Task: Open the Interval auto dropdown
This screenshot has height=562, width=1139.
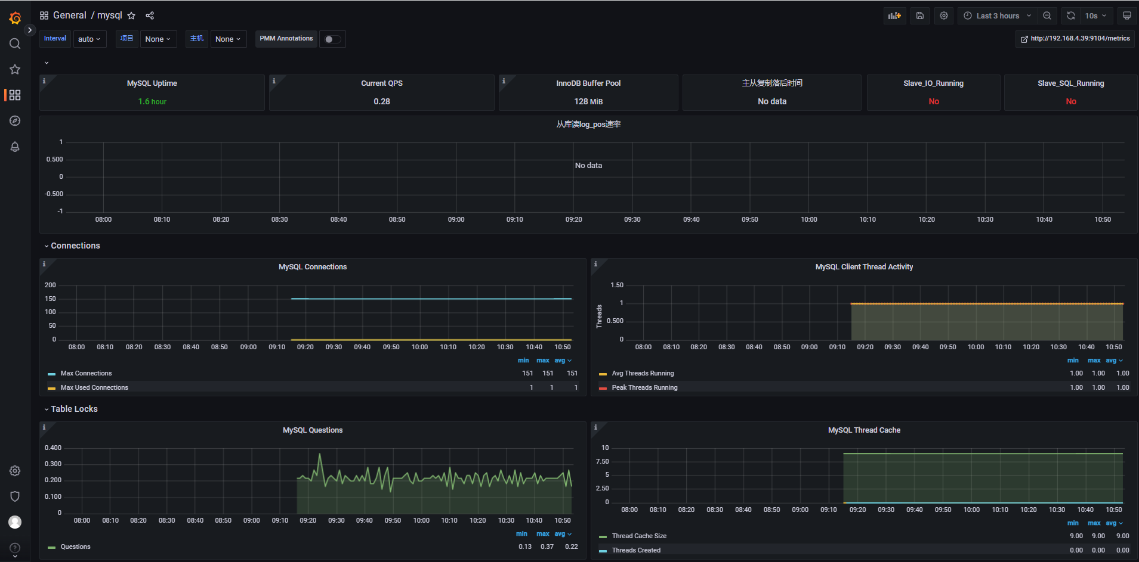Action: 89,39
